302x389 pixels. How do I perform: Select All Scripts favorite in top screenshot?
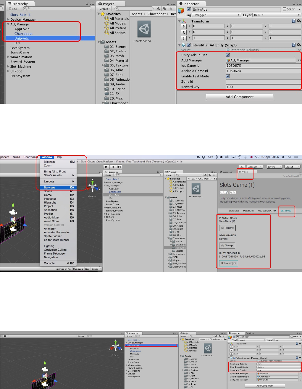coord(115,33)
